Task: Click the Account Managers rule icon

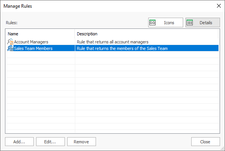Action: 10,42
